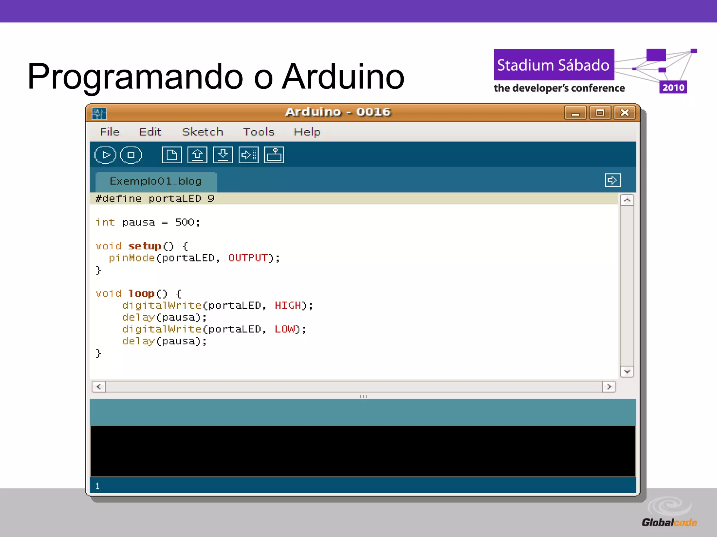Click the tab menu arrow icon
The width and height of the screenshot is (717, 537).
613,180
